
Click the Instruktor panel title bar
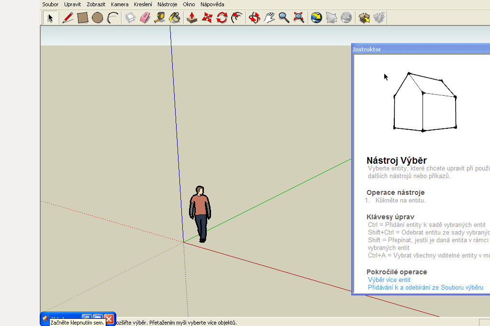pyautogui.click(x=421, y=49)
